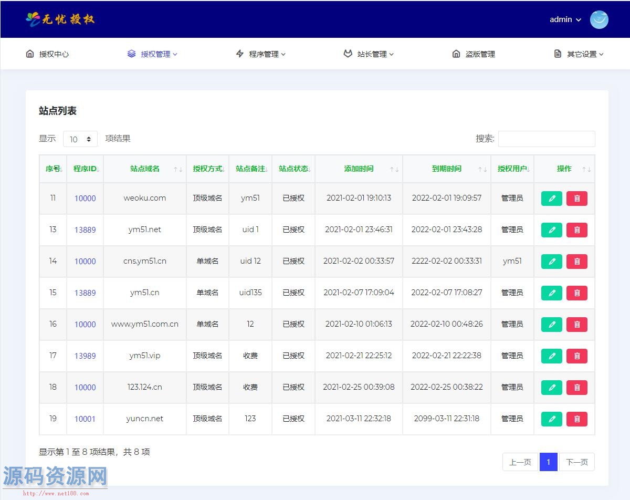Sort table by 站点状态 column
630x500 pixels.
(293, 169)
